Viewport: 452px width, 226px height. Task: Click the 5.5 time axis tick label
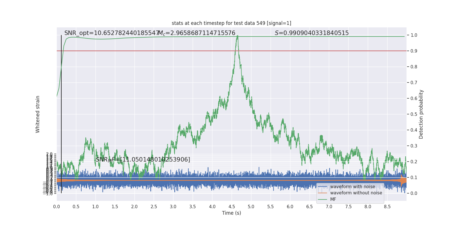[x=271, y=207]
